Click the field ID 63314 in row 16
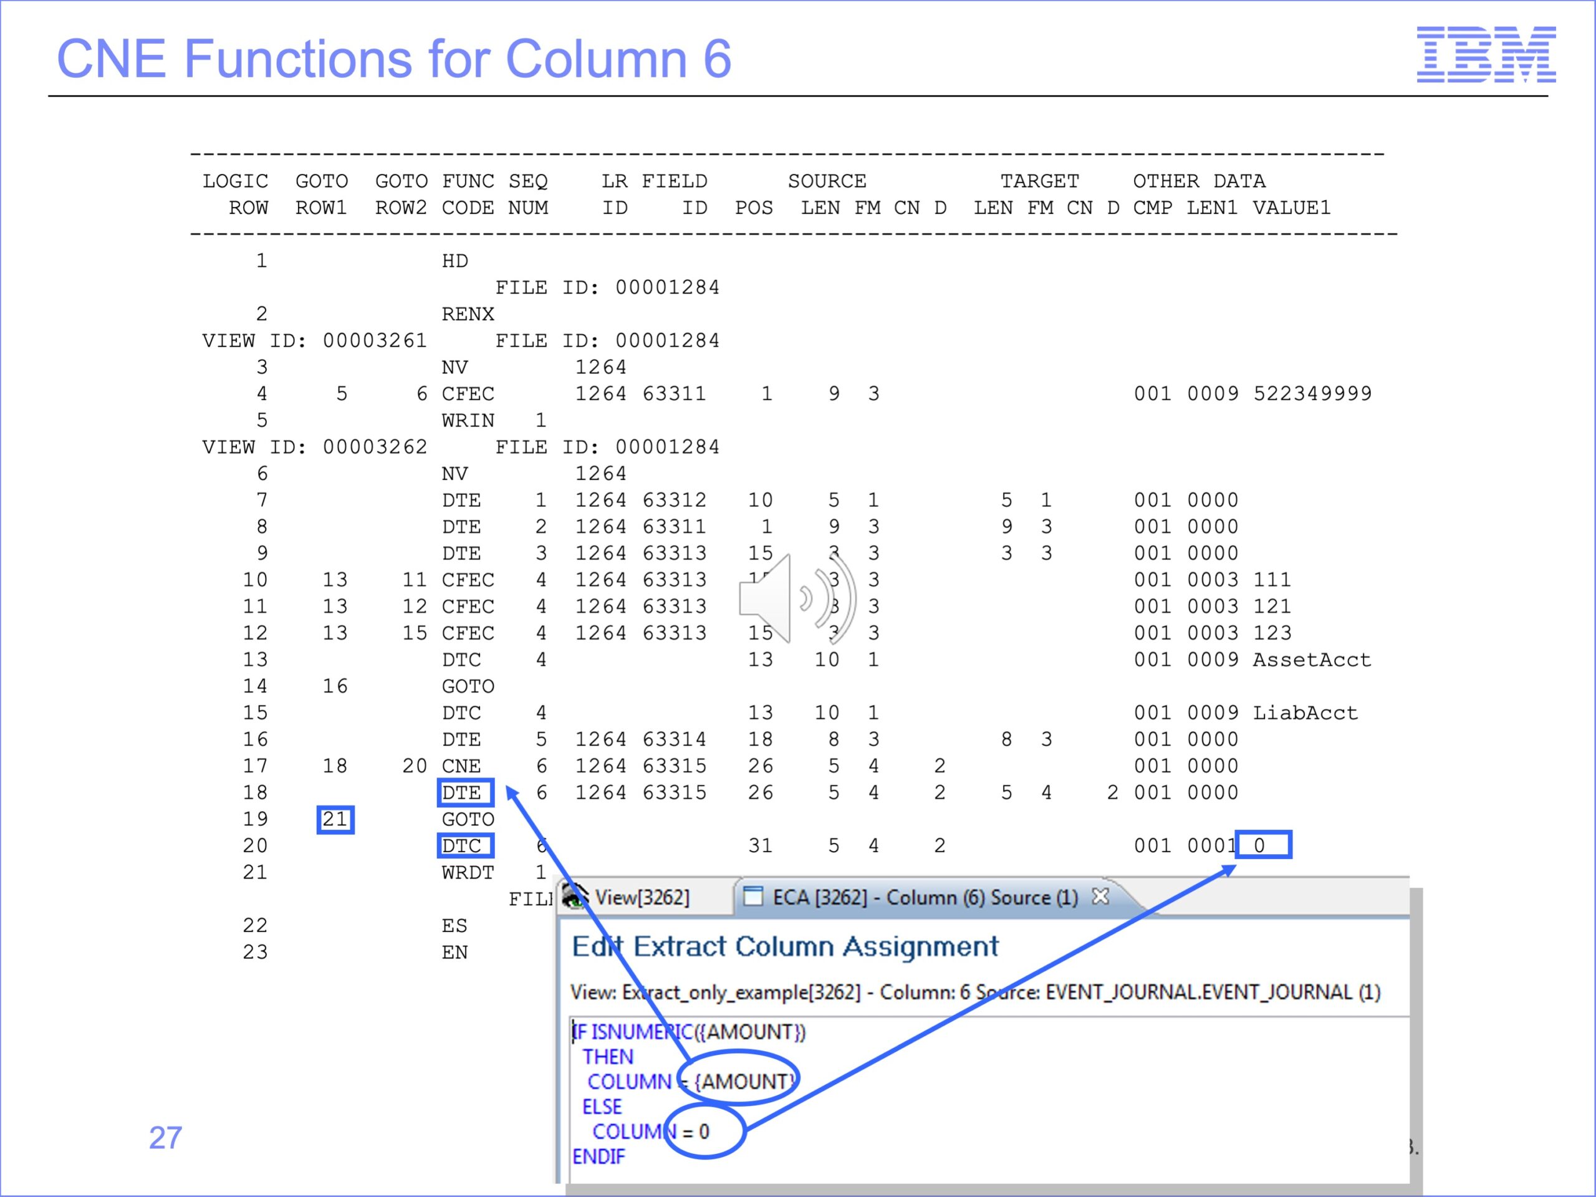Viewport: 1596px width, 1197px height. pos(675,739)
